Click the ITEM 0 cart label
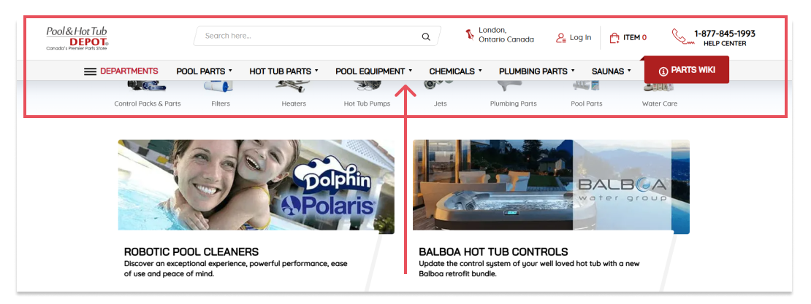 pyautogui.click(x=635, y=38)
